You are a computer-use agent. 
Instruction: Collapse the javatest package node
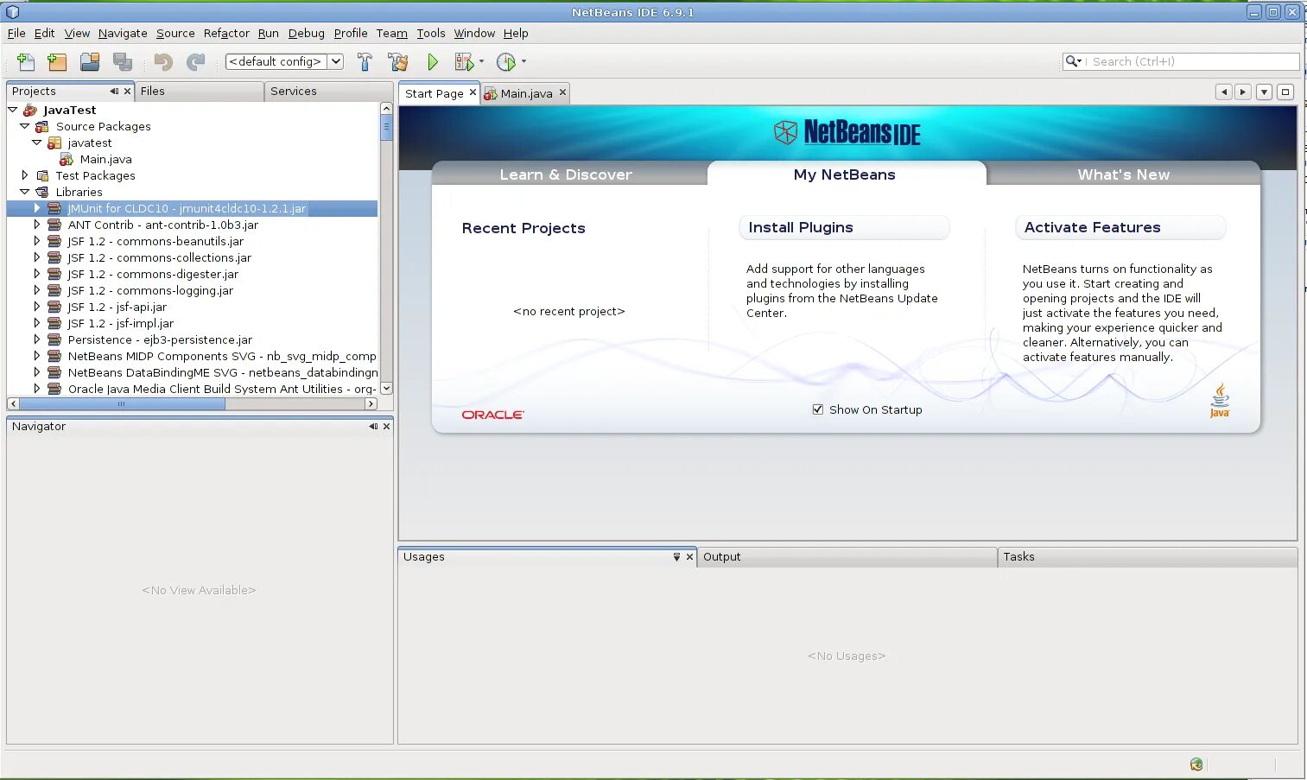tap(36, 143)
